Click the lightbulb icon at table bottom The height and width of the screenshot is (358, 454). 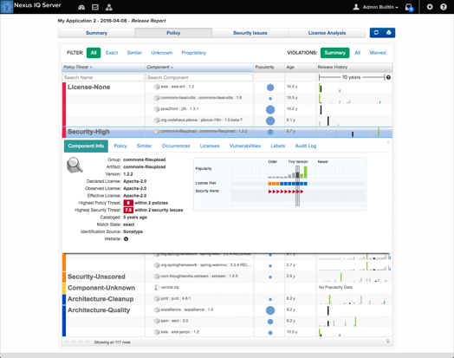click(x=388, y=342)
